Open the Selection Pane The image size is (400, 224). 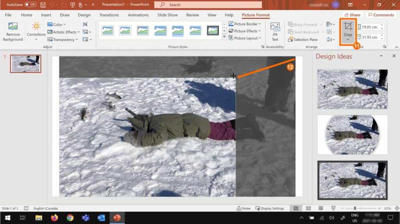pyautogui.click(x=303, y=39)
